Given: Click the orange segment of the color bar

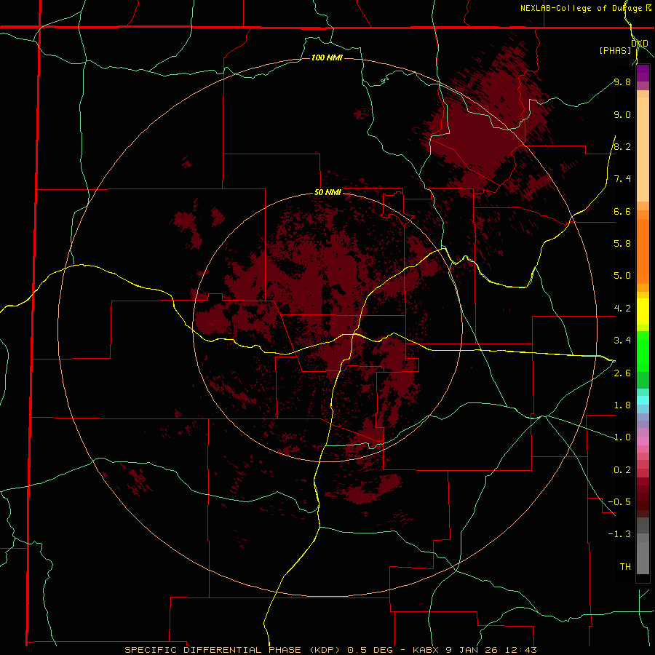Looking at the screenshot, I should pyautogui.click(x=643, y=247).
